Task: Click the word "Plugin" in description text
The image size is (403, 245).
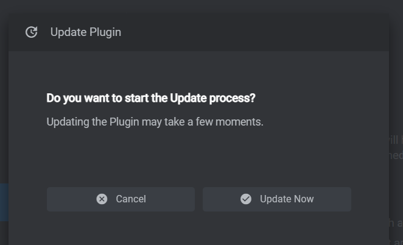Action: [125, 122]
